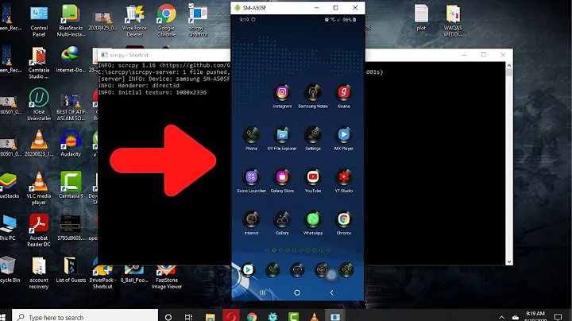Screen dimensions: 572x321
Task: Launch MX Player on phone
Action: tap(344, 134)
